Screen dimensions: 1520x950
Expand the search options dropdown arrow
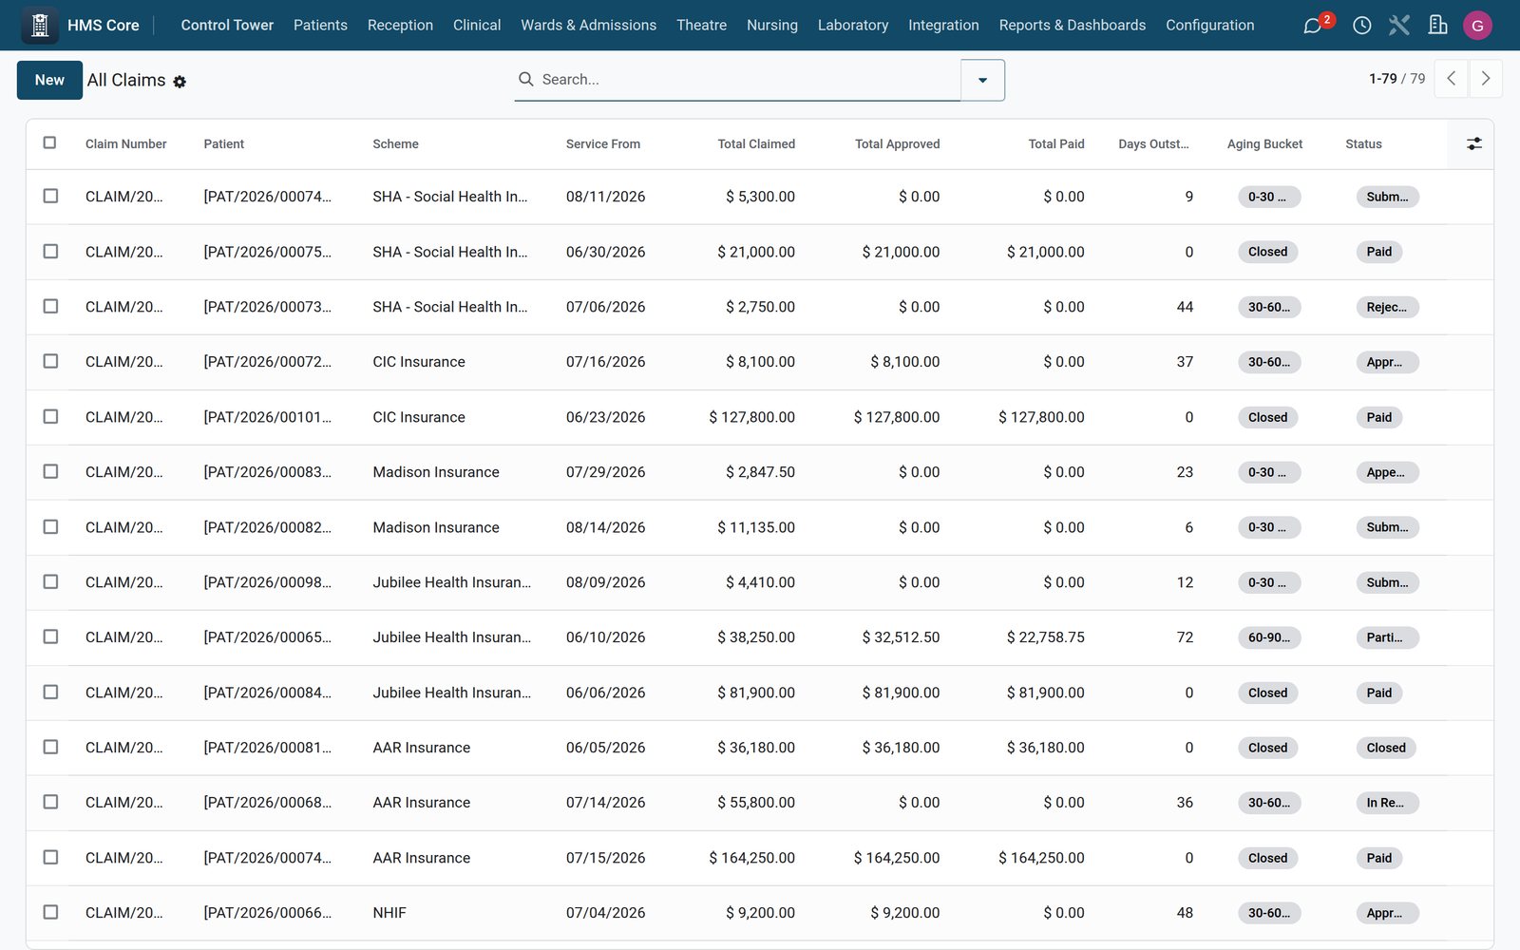[x=983, y=80]
